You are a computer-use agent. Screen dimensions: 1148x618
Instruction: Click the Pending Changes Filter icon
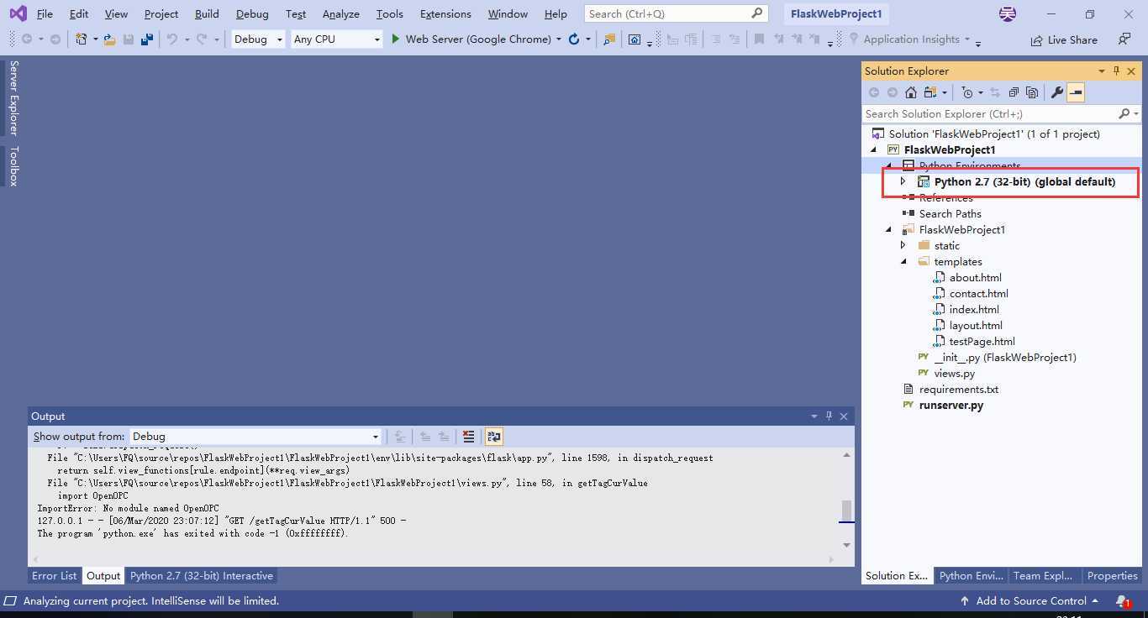(967, 92)
